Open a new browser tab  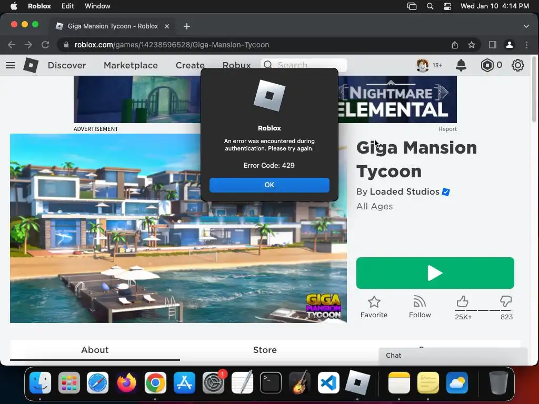(187, 26)
